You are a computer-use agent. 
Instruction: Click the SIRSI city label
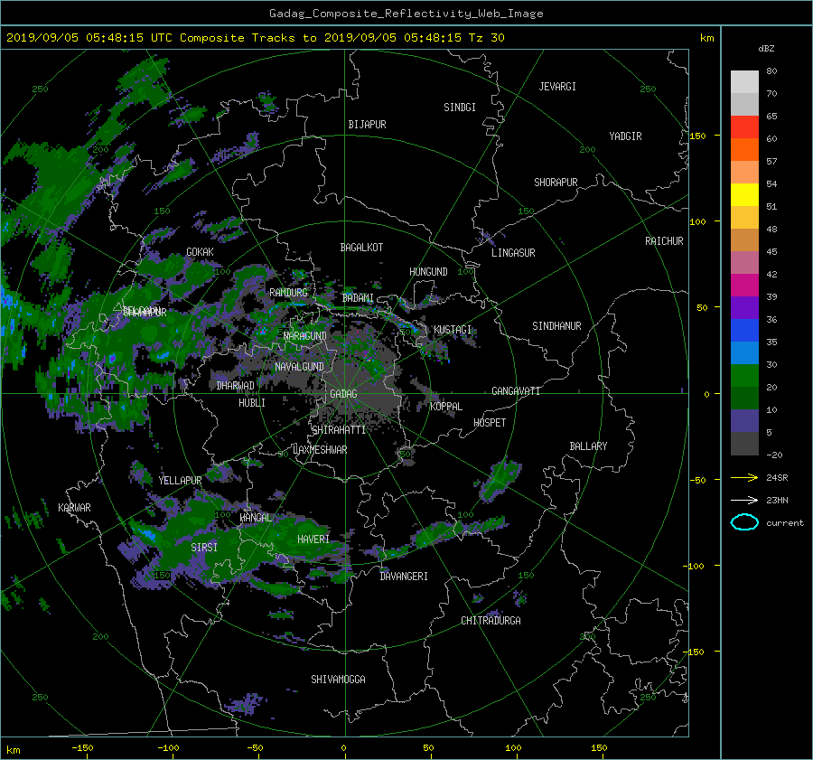point(204,548)
